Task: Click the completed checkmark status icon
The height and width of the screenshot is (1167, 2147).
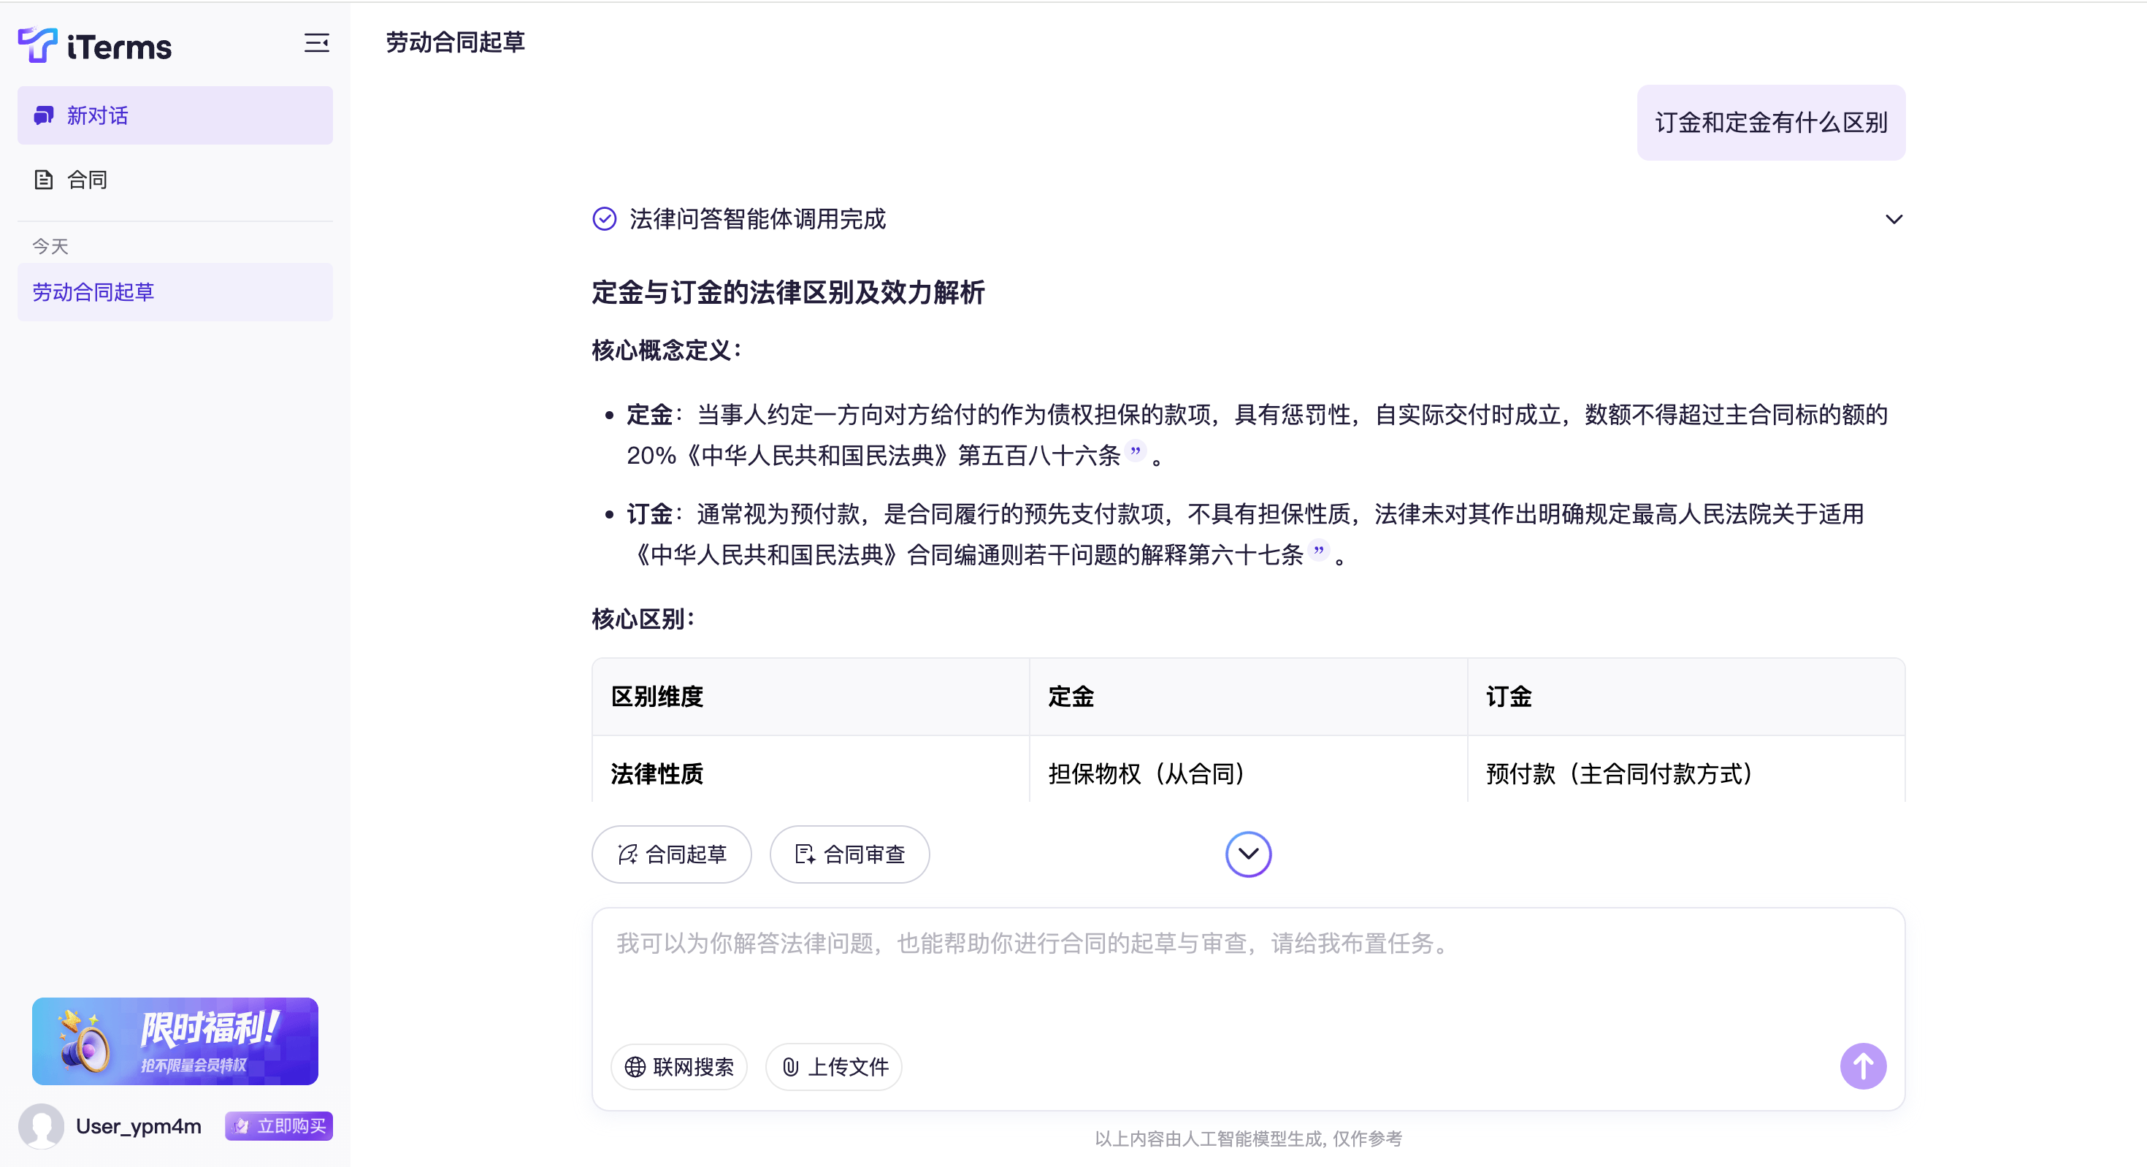Action: (x=604, y=219)
